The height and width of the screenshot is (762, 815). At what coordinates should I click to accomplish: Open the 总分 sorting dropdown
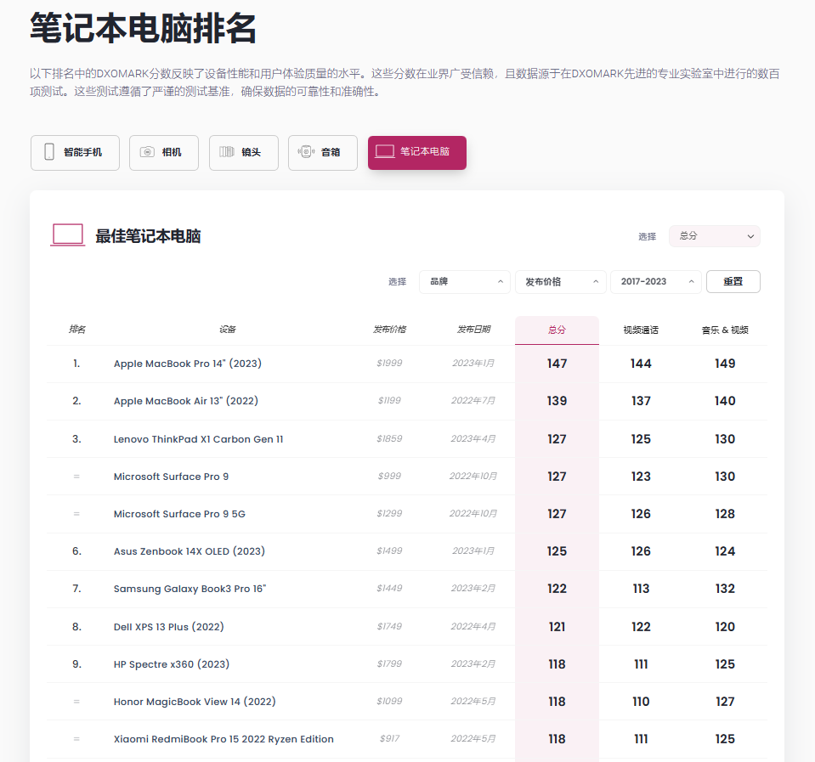[713, 236]
